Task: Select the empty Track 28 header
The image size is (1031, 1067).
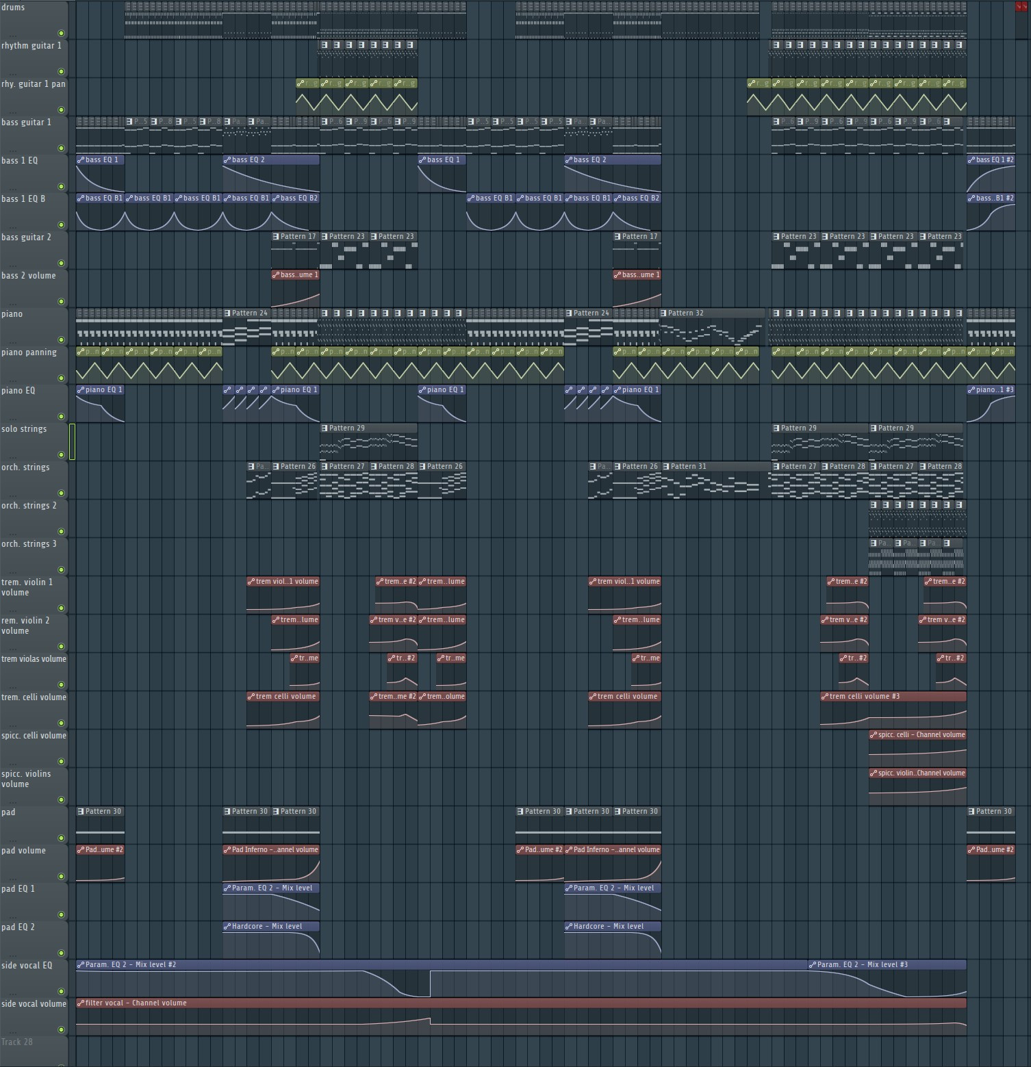Action: [34, 1051]
